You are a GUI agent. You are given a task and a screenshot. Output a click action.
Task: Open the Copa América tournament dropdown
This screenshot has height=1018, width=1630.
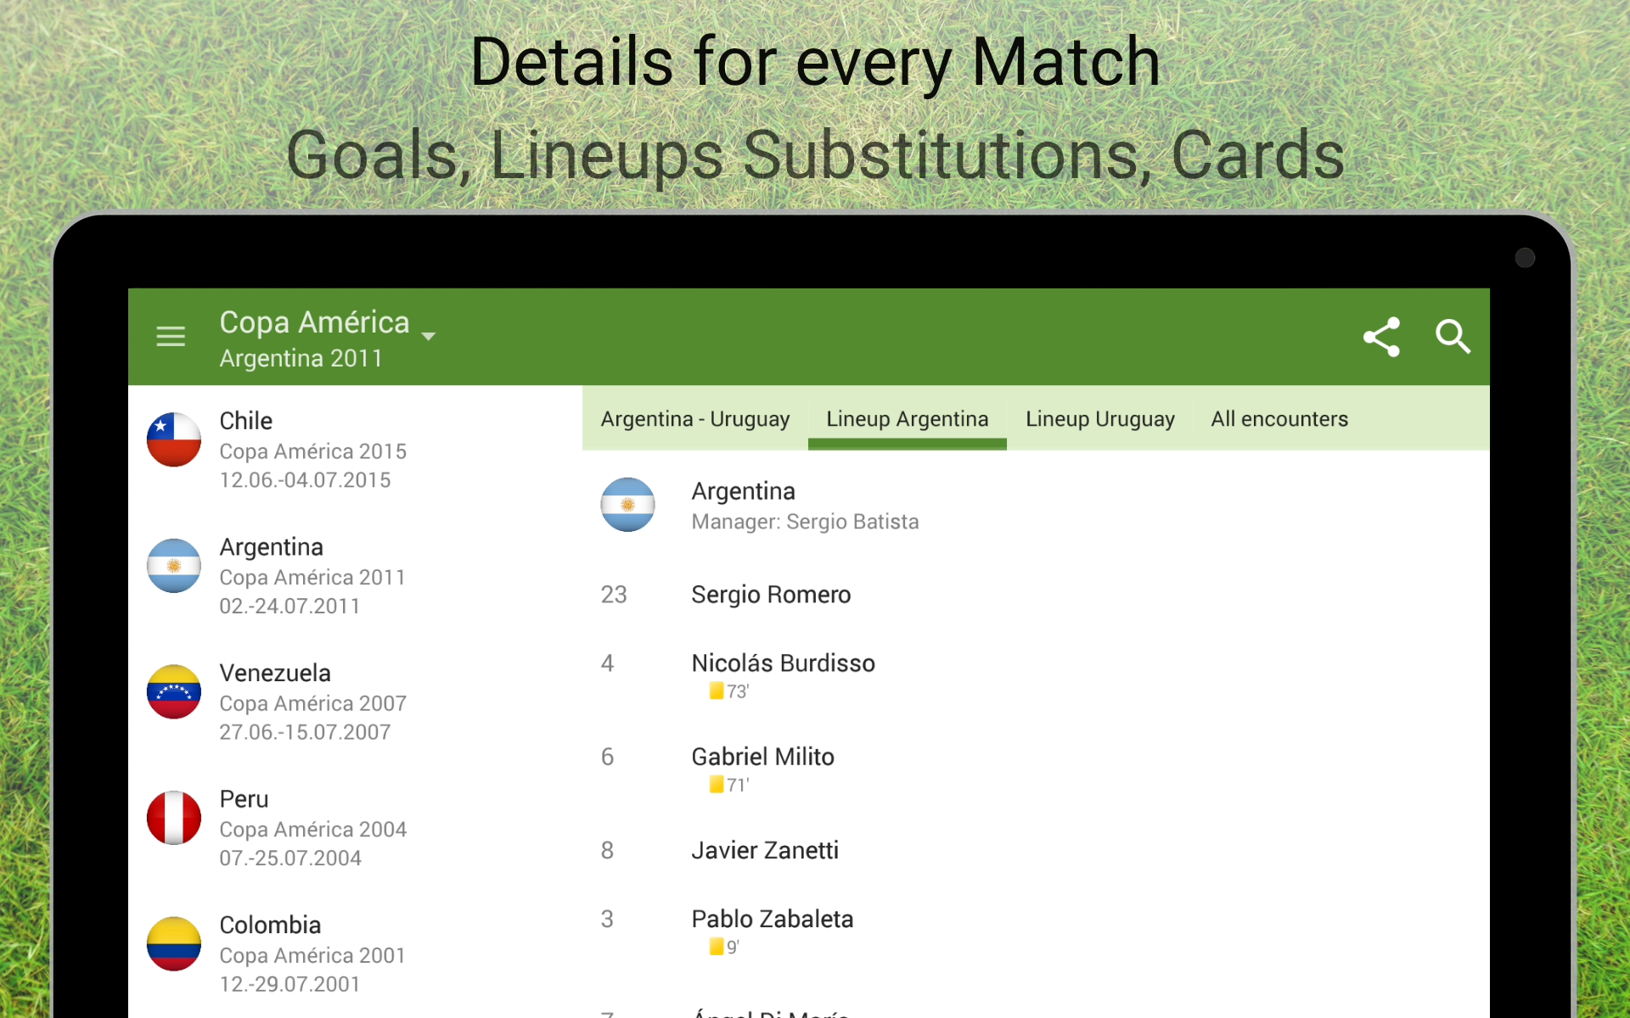click(x=428, y=336)
